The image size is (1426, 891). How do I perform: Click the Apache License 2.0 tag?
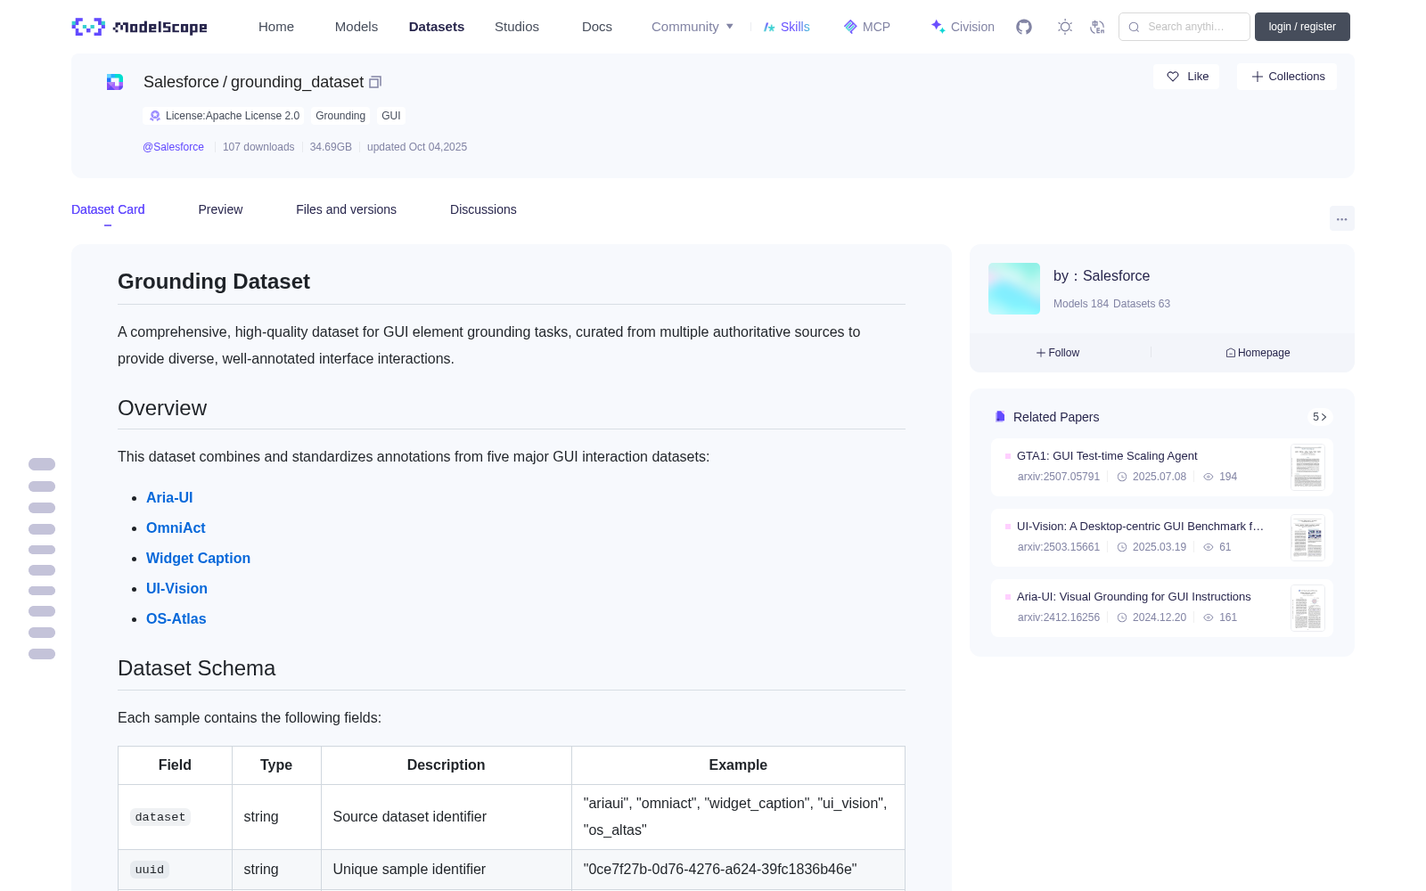pyautogui.click(x=224, y=116)
